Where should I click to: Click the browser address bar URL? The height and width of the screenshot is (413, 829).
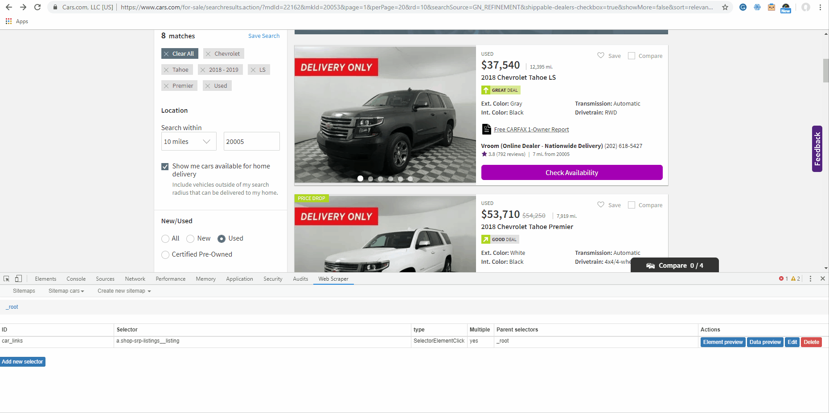pyautogui.click(x=416, y=7)
